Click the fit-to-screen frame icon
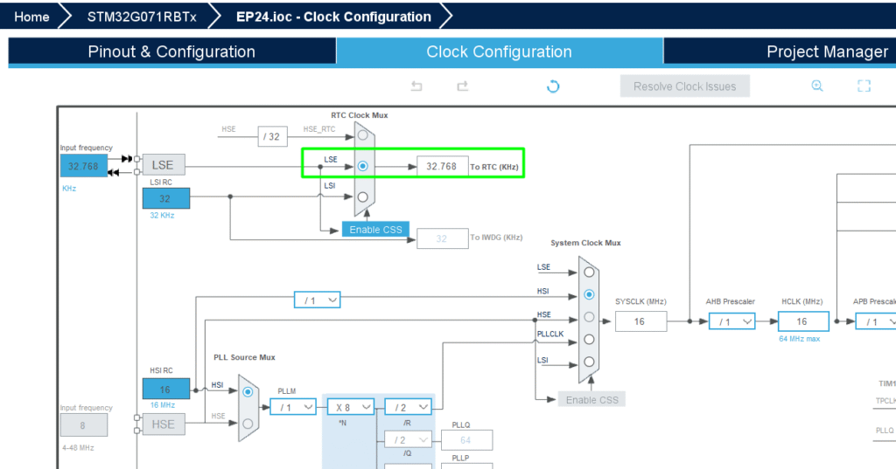The width and height of the screenshot is (896, 469). click(x=864, y=86)
